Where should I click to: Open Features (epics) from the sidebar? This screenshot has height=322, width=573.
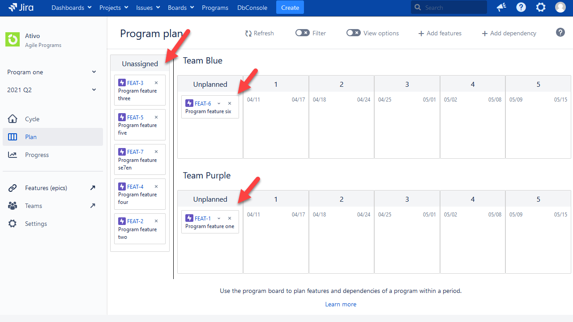coord(45,188)
